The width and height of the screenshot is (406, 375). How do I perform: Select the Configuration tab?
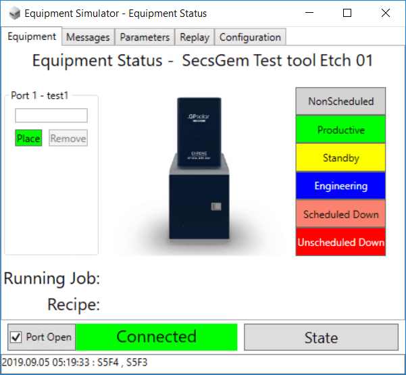(250, 37)
